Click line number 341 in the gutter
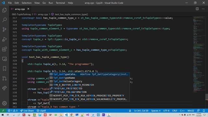 (15, 103)
